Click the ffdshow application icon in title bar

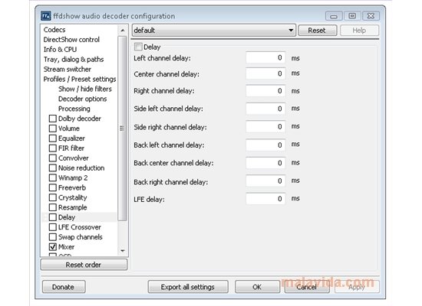pos(46,16)
